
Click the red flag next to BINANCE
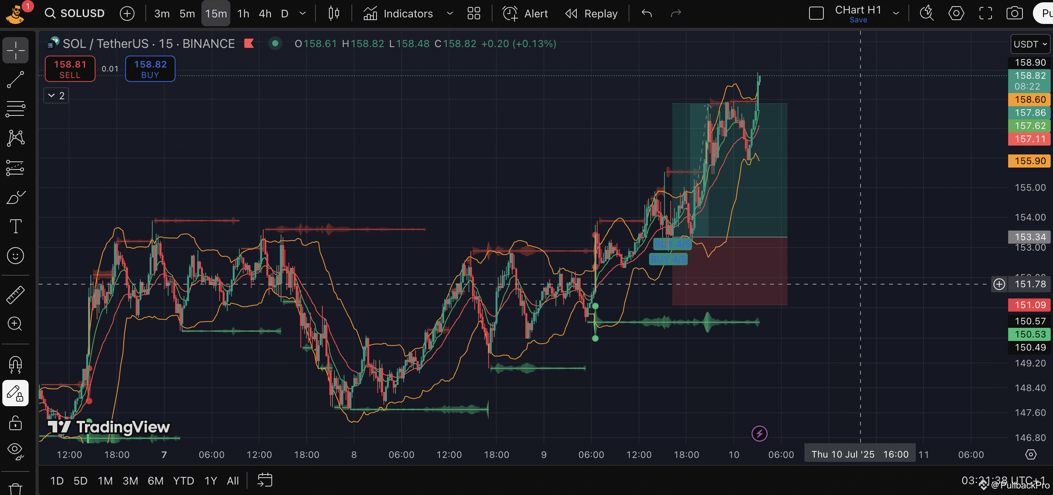[249, 43]
